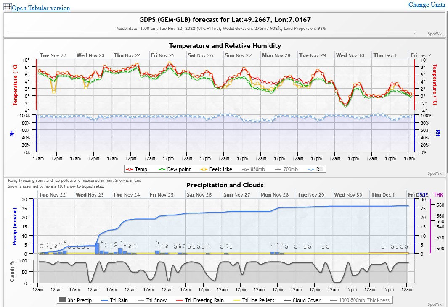This screenshot has width=448, height=307.
Task: Click the Precipitation and Clouds chart title
Action: (225, 185)
